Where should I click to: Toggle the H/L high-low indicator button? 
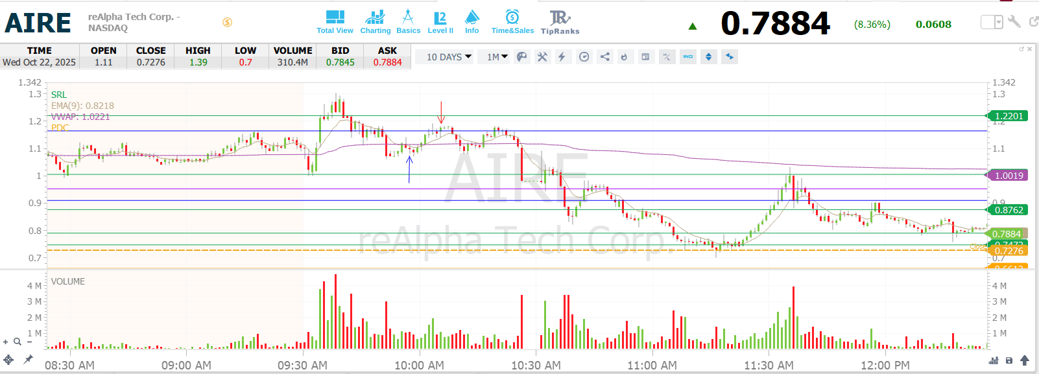click(667, 57)
